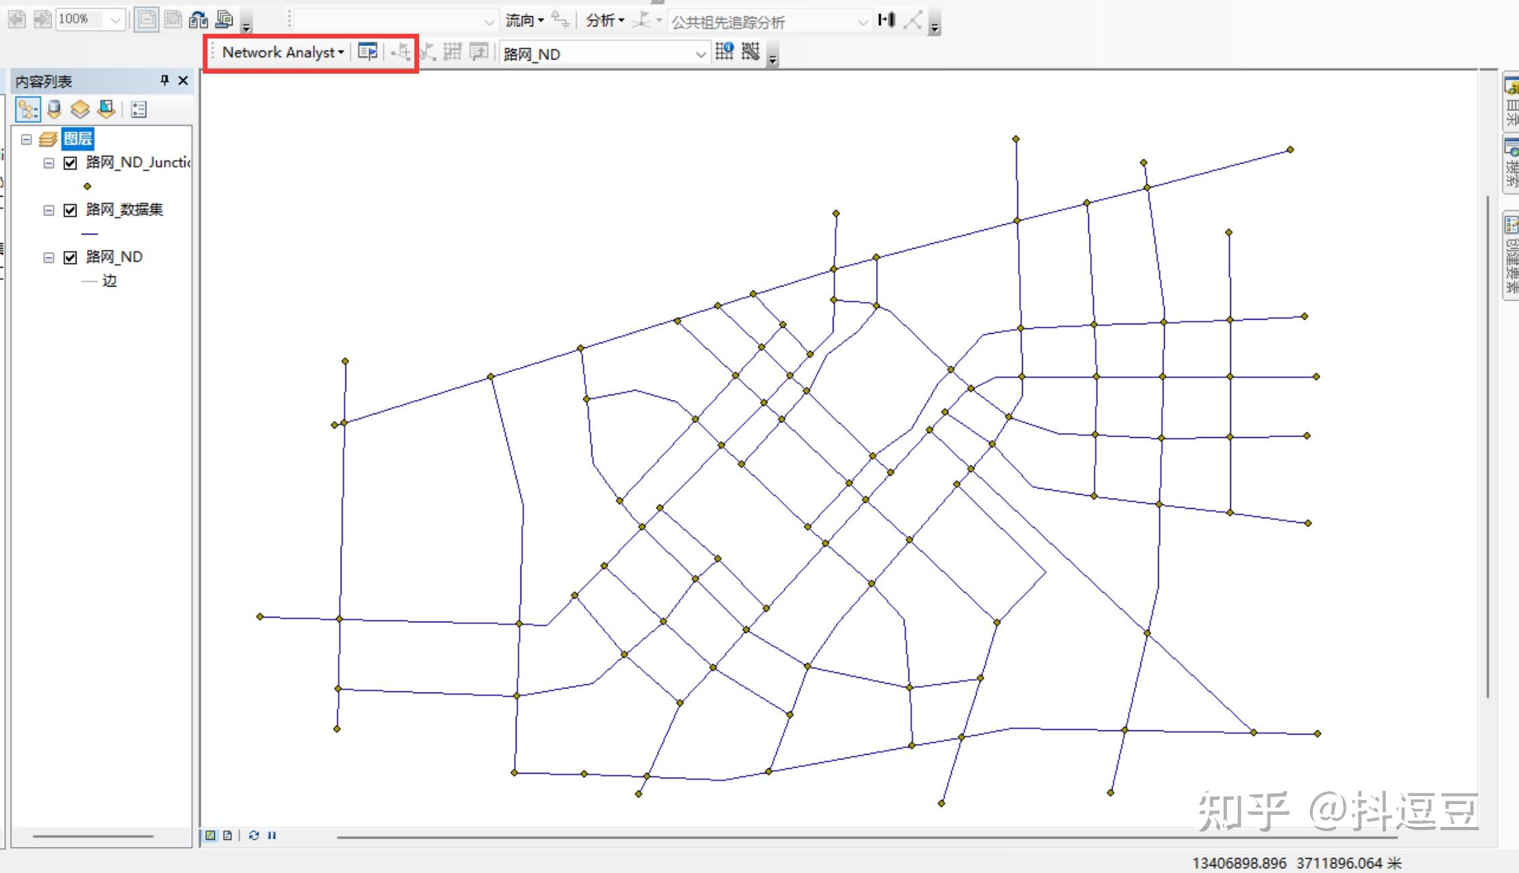Click the Build Network Dataset icon
1519x873 pixels.
pyautogui.click(x=750, y=52)
